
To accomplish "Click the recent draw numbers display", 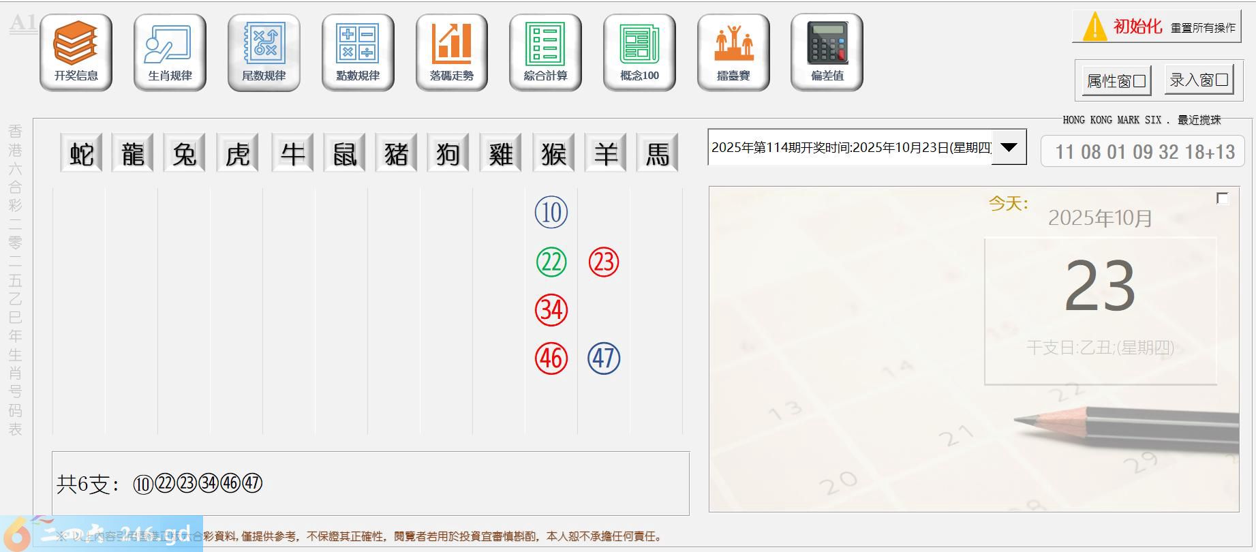I will coord(1144,152).
